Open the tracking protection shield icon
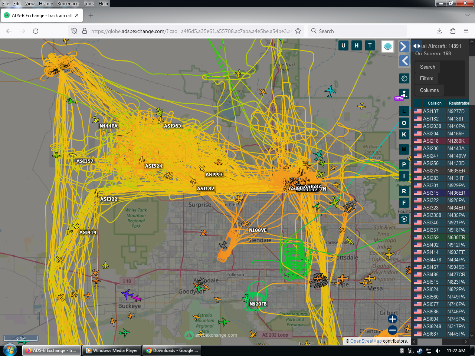475x356 pixels. (74, 31)
